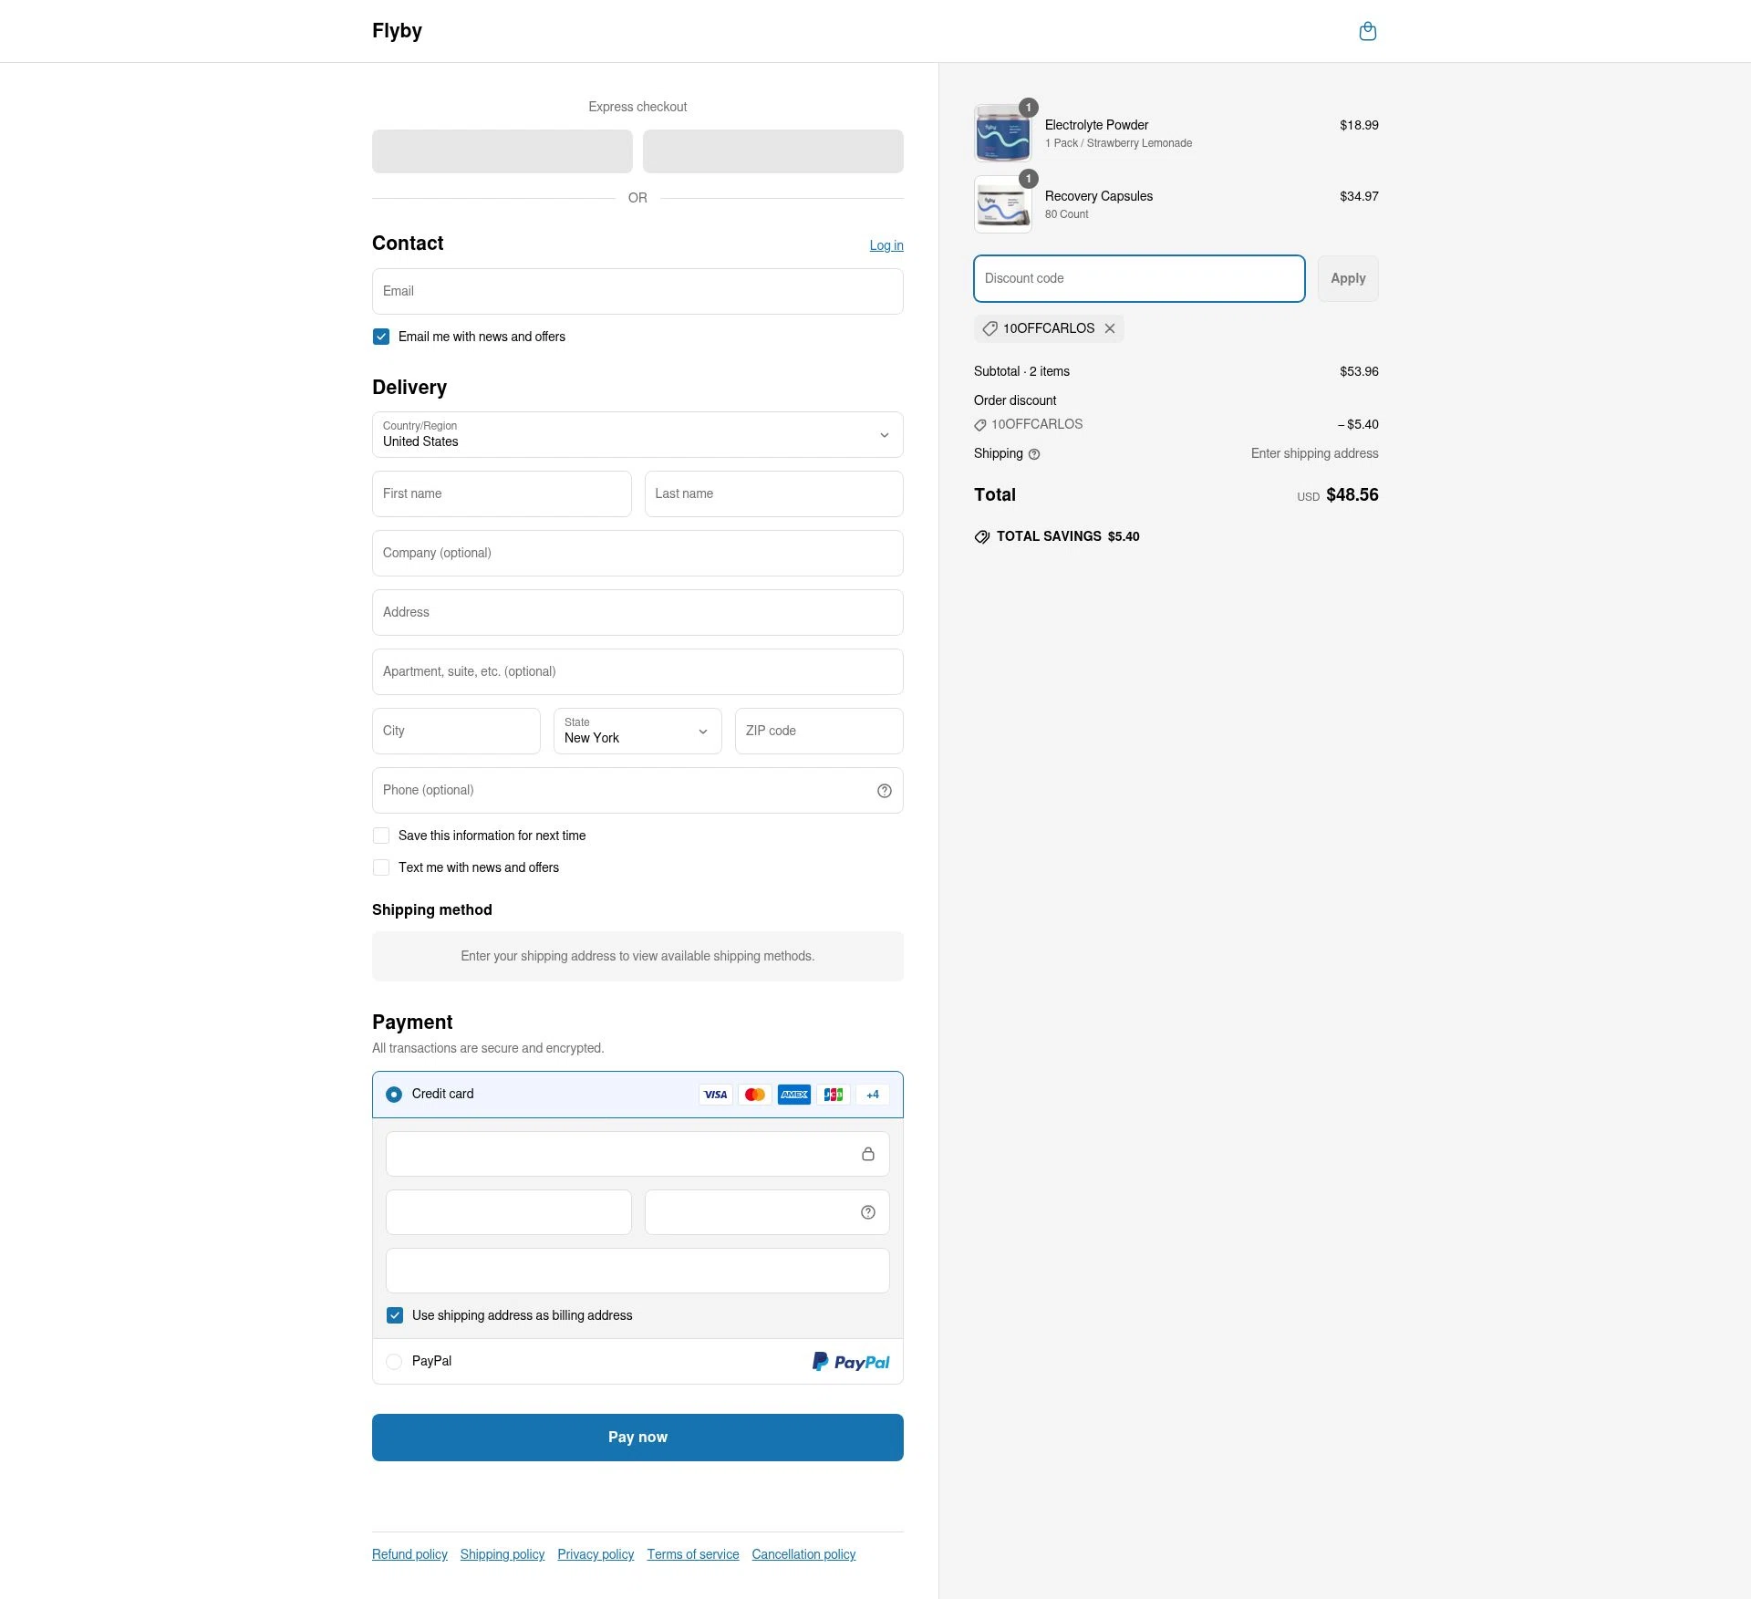Open the Terms of service link
The height and width of the screenshot is (1599, 1751).
[692, 1553]
